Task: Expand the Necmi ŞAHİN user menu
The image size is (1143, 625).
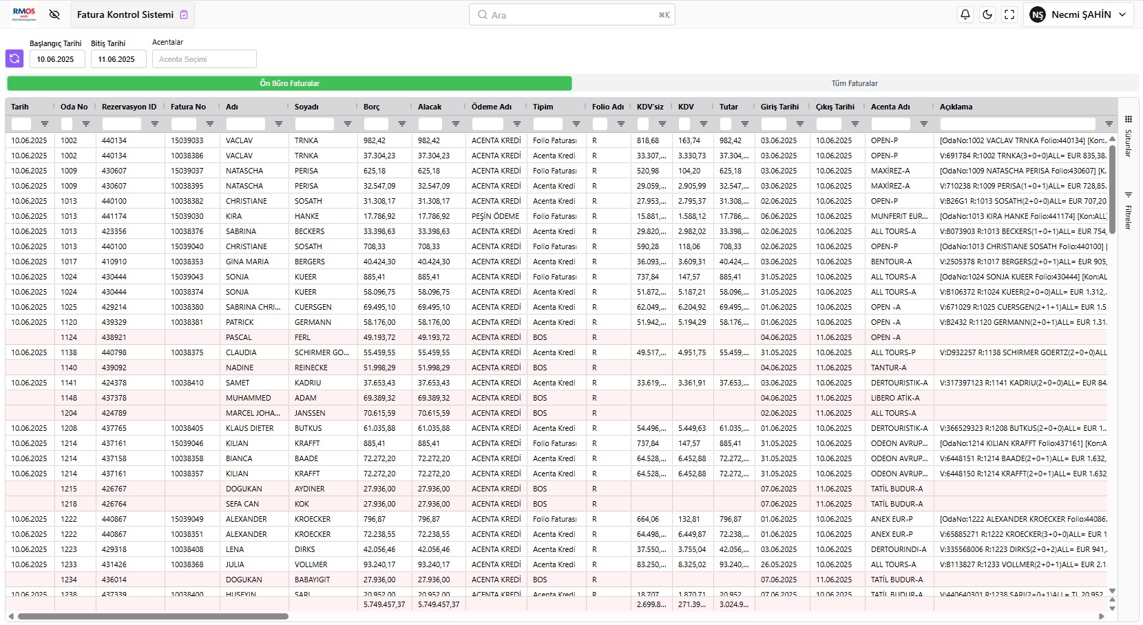Action: click(1078, 14)
